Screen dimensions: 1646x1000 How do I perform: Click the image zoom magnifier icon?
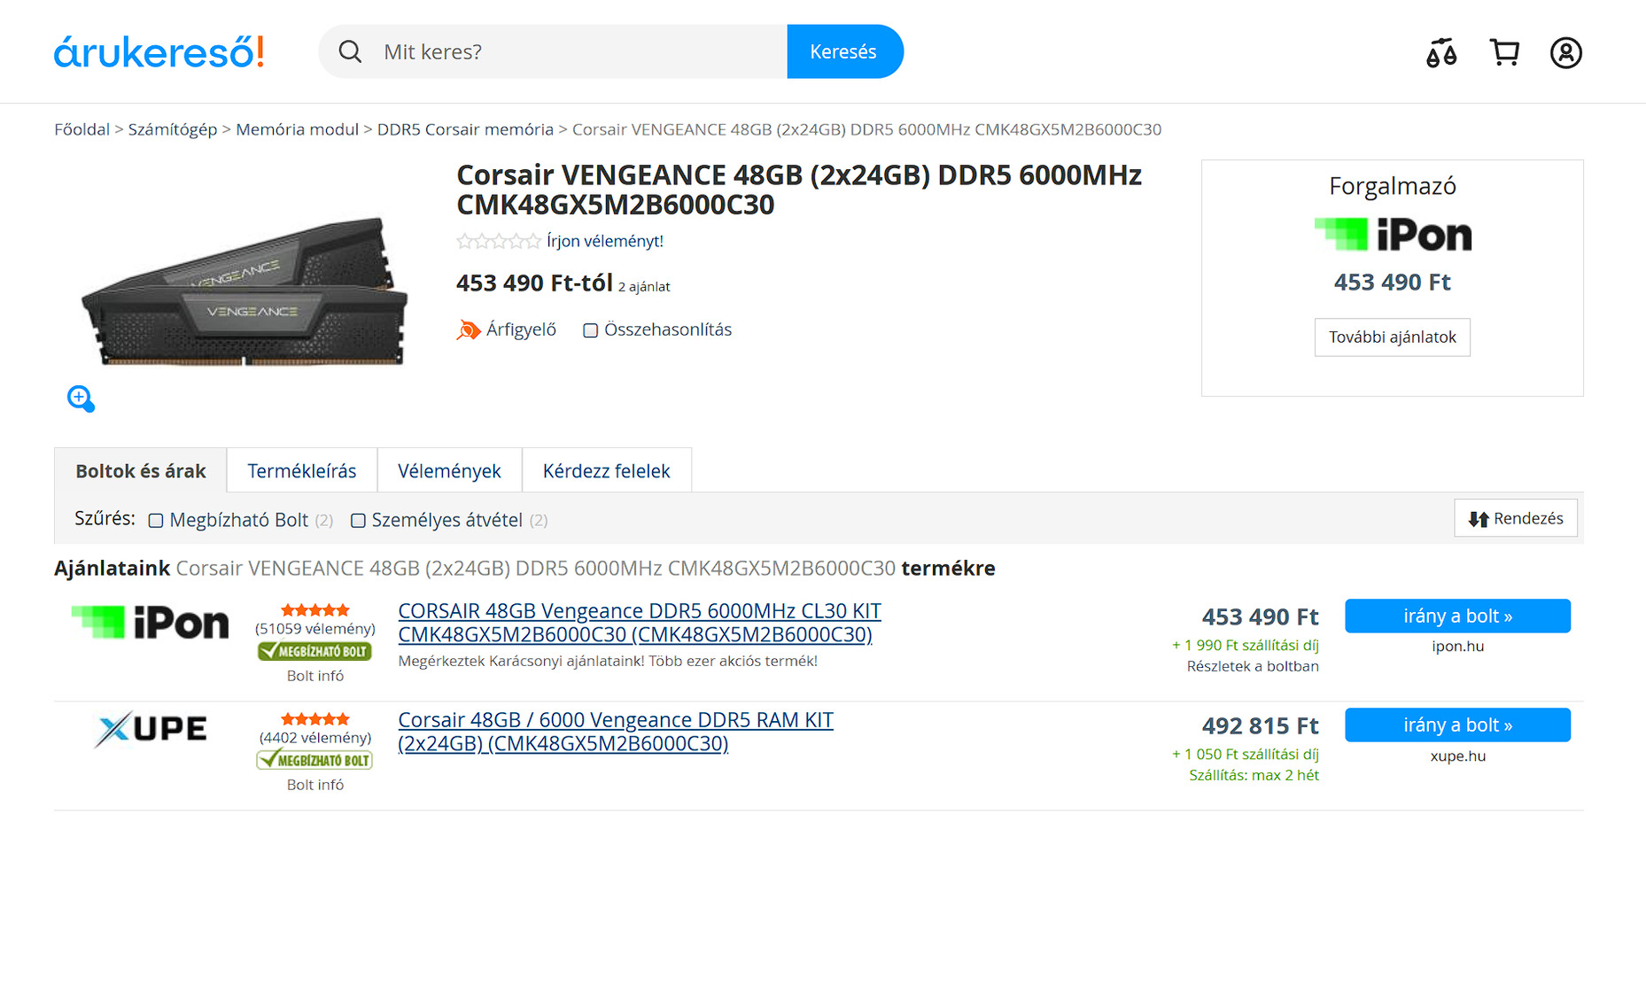[x=81, y=399]
